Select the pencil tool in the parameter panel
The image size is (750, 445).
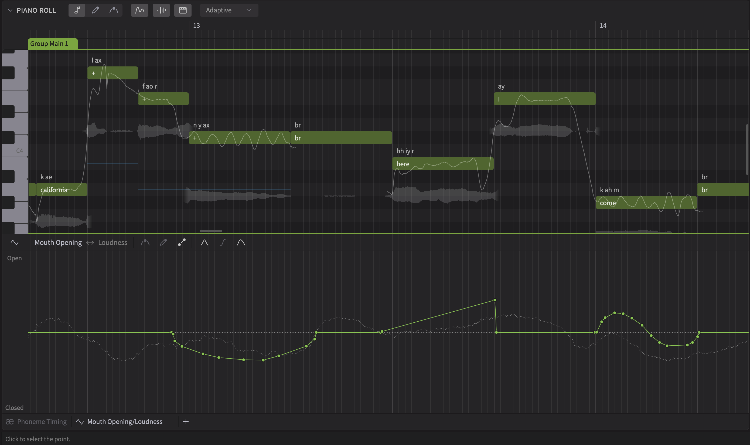coord(163,242)
